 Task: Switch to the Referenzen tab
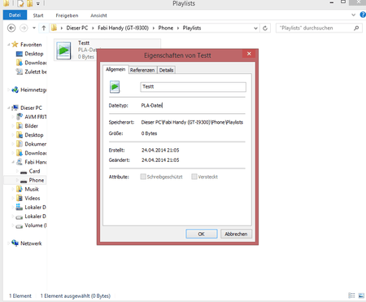click(x=142, y=70)
